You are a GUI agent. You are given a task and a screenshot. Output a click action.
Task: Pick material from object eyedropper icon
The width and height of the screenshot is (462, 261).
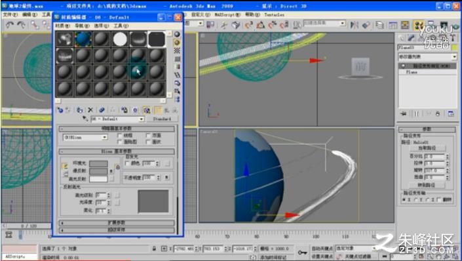coord(85,119)
